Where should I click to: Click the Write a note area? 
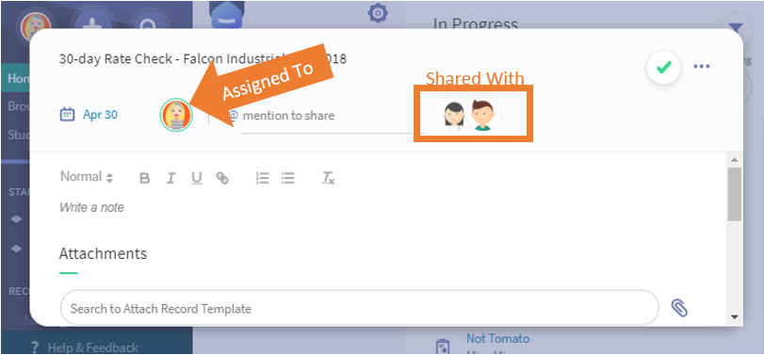pos(91,207)
